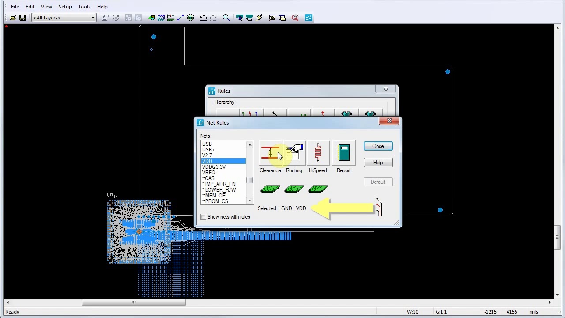This screenshot has width=565, height=318.
Task: Click the brush/paint toolbar icon
Action: pyautogui.click(x=259, y=18)
